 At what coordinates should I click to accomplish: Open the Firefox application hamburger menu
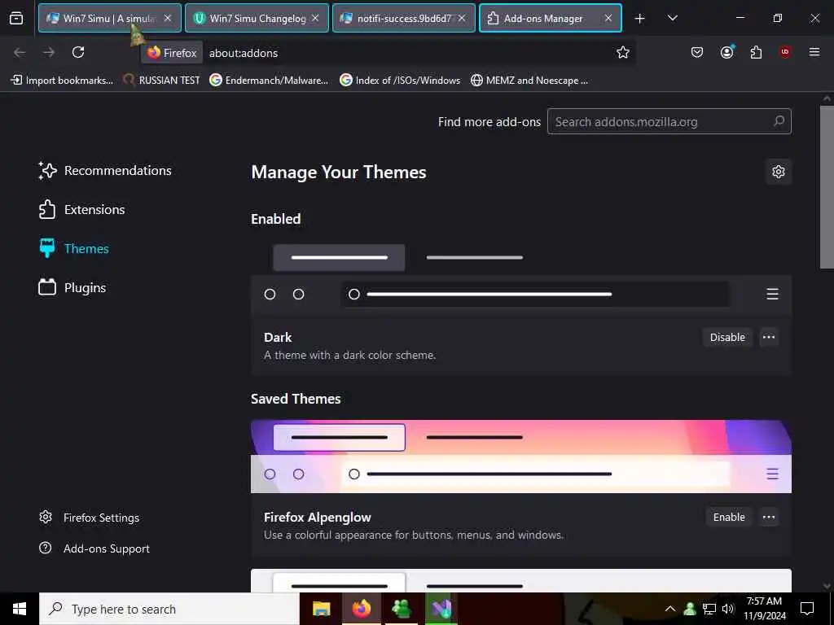814,52
